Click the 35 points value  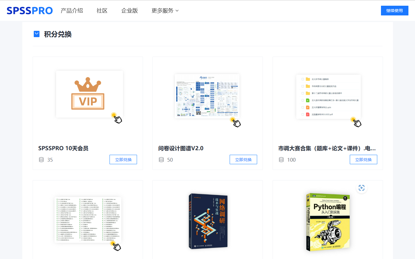click(50, 160)
